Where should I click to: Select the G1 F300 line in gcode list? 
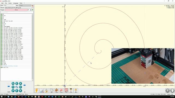[x=16, y=20]
